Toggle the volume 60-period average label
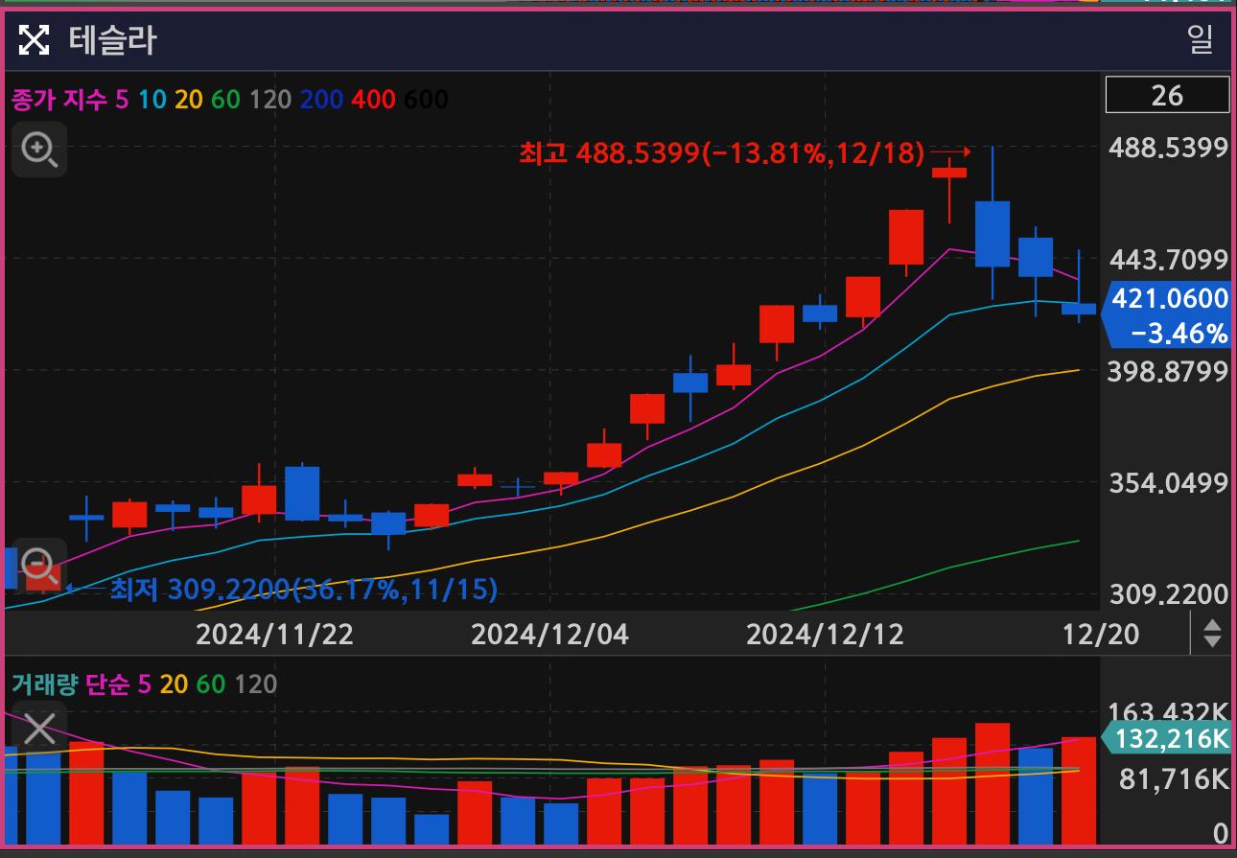Image resolution: width=1237 pixels, height=858 pixels. (211, 684)
